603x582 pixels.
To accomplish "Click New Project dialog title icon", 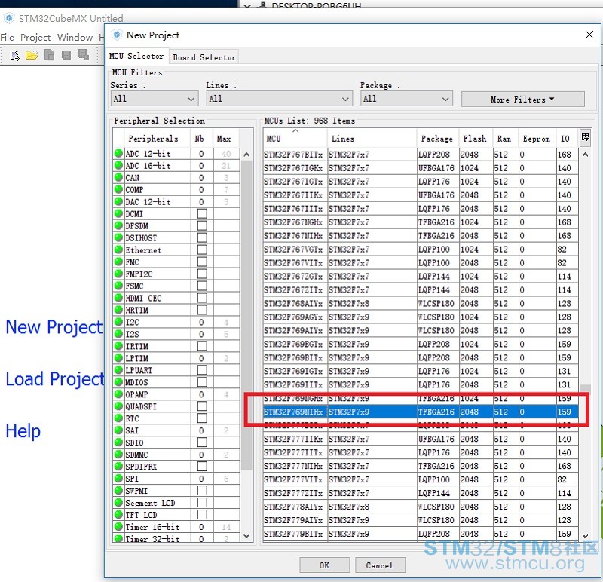I will click(x=117, y=35).
